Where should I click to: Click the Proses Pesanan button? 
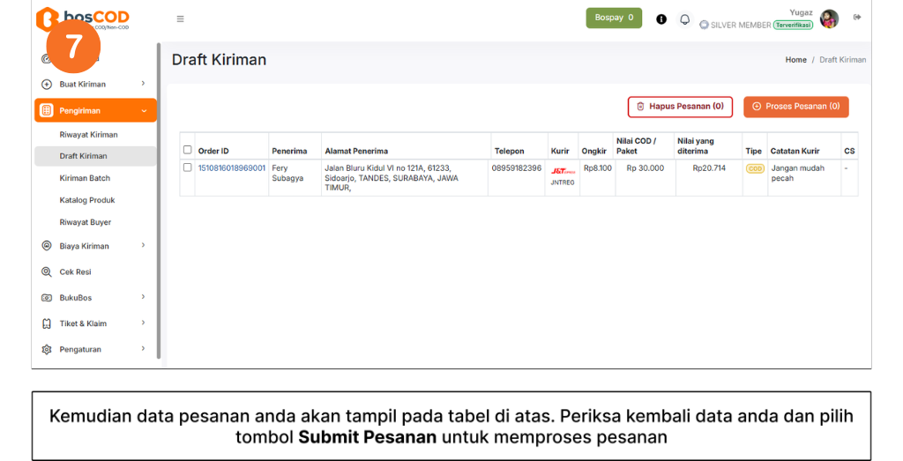pos(795,107)
